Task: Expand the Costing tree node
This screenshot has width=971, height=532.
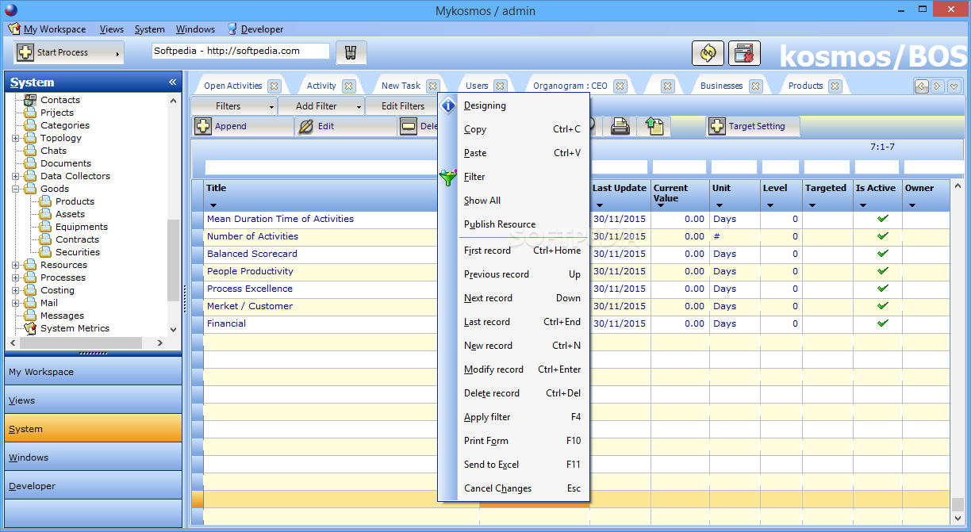Action: point(16,290)
